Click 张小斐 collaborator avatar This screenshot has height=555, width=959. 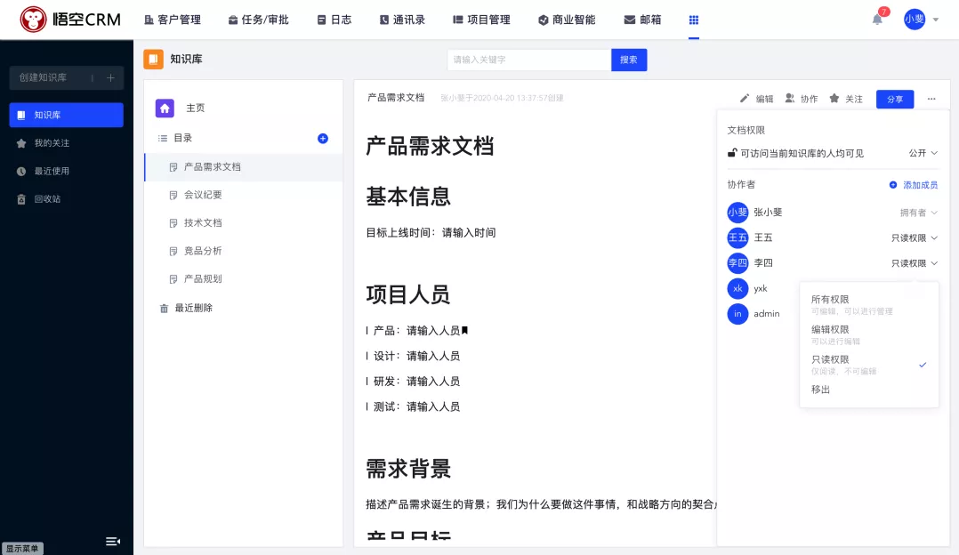(737, 213)
